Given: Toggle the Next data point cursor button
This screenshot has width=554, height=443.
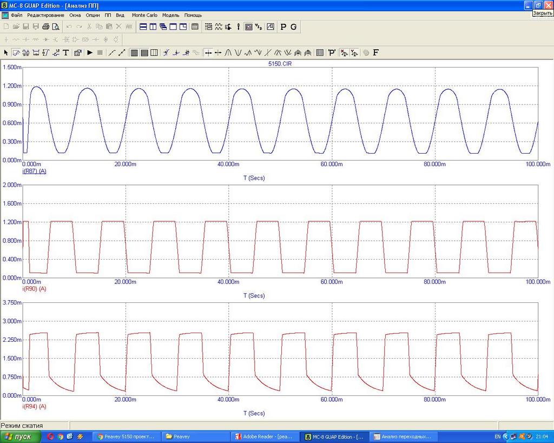Looking at the screenshot, I should 208,52.
